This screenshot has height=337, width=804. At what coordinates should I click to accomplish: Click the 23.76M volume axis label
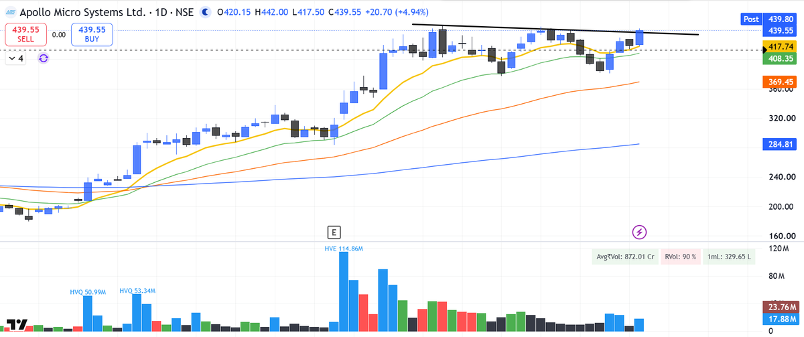(781, 308)
